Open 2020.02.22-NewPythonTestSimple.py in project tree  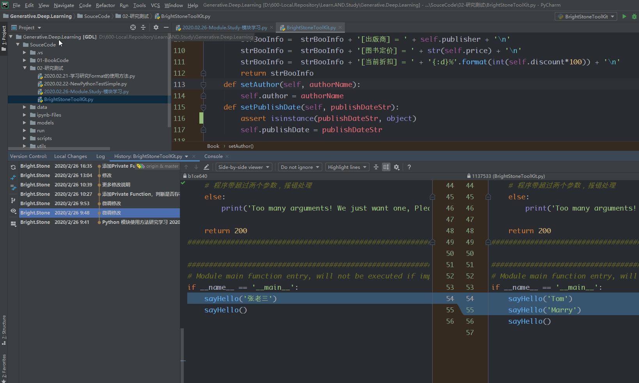pyautogui.click(x=85, y=84)
